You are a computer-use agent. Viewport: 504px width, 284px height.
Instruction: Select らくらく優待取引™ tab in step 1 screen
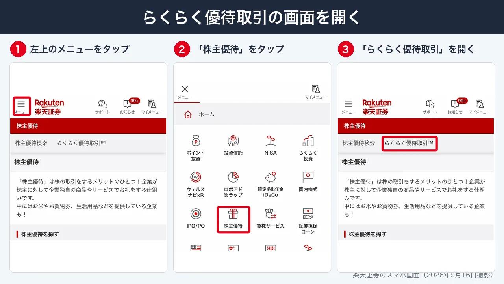tap(81, 143)
